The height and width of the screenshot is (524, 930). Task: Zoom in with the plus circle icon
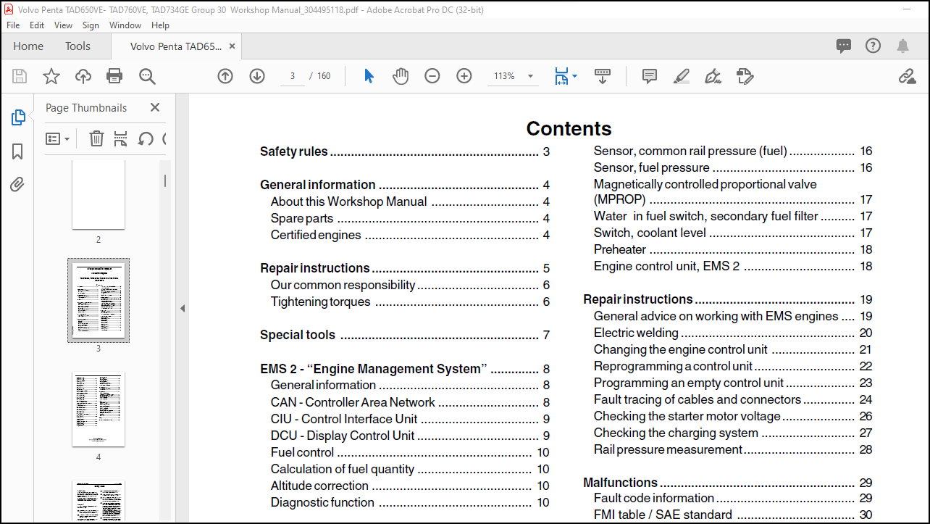coord(464,76)
